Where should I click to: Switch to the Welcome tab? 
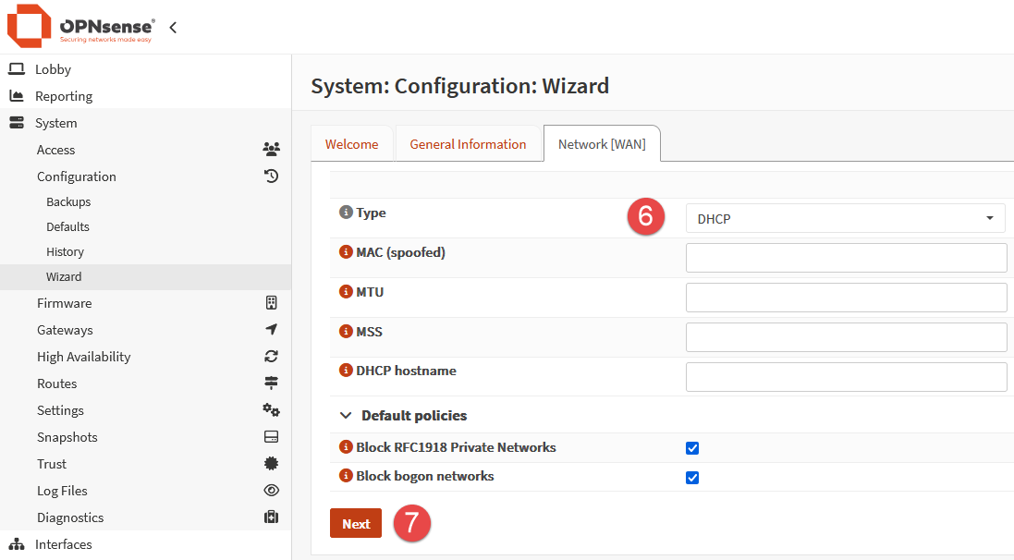pyautogui.click(x=351, y=144)
